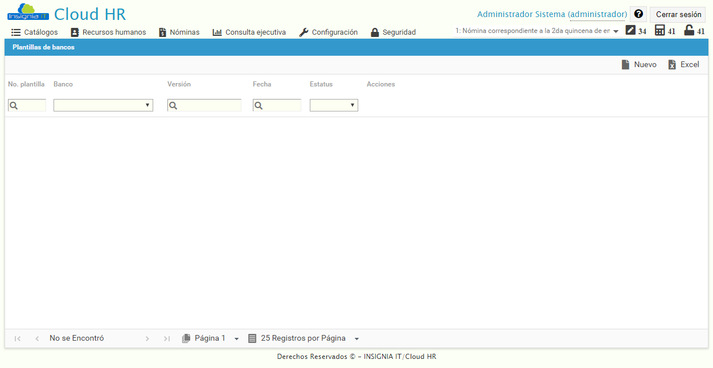Open the administrador profile link

pos(597,14)
